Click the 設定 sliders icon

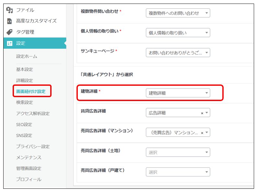(9, 43)
